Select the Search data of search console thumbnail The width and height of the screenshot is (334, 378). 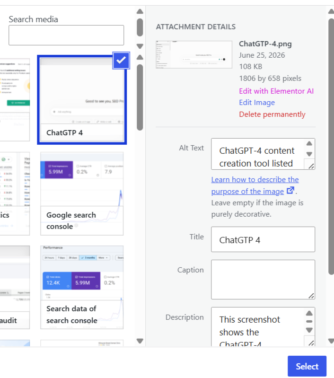click(82, 287)
